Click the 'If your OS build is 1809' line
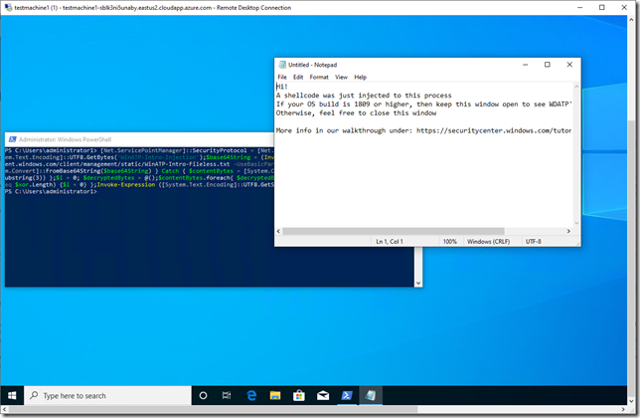Viewport: 640px width, 418px height. click(x=423, y=104)
